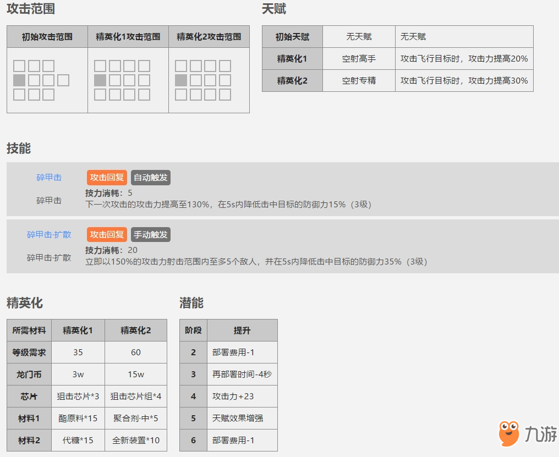The image size is (559, 457).
Task: Select the 技力消耗：5 line
Action: point(109,193)
